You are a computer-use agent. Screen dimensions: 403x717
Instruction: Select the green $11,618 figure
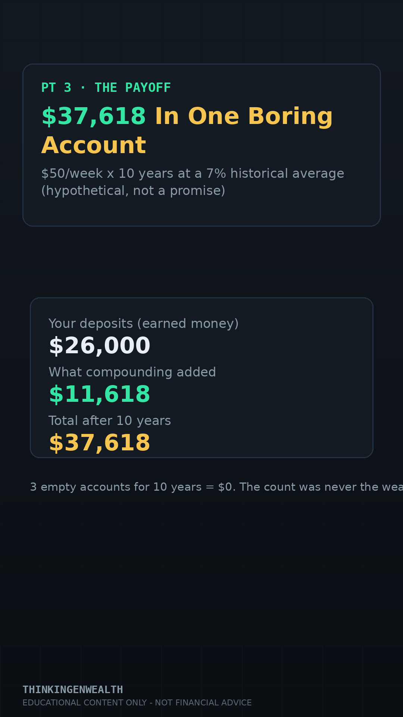pos(100,394)
